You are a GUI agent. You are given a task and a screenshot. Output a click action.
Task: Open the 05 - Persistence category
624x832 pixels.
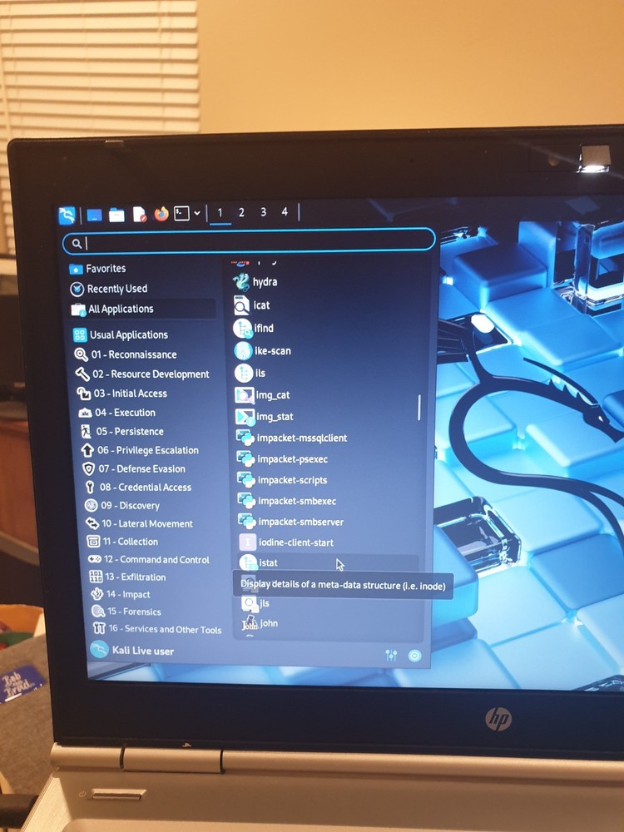coord(150,431)
